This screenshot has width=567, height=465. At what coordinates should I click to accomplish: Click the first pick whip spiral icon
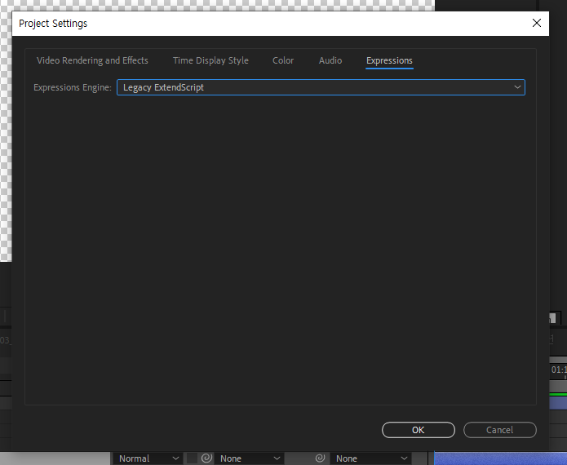206,458
